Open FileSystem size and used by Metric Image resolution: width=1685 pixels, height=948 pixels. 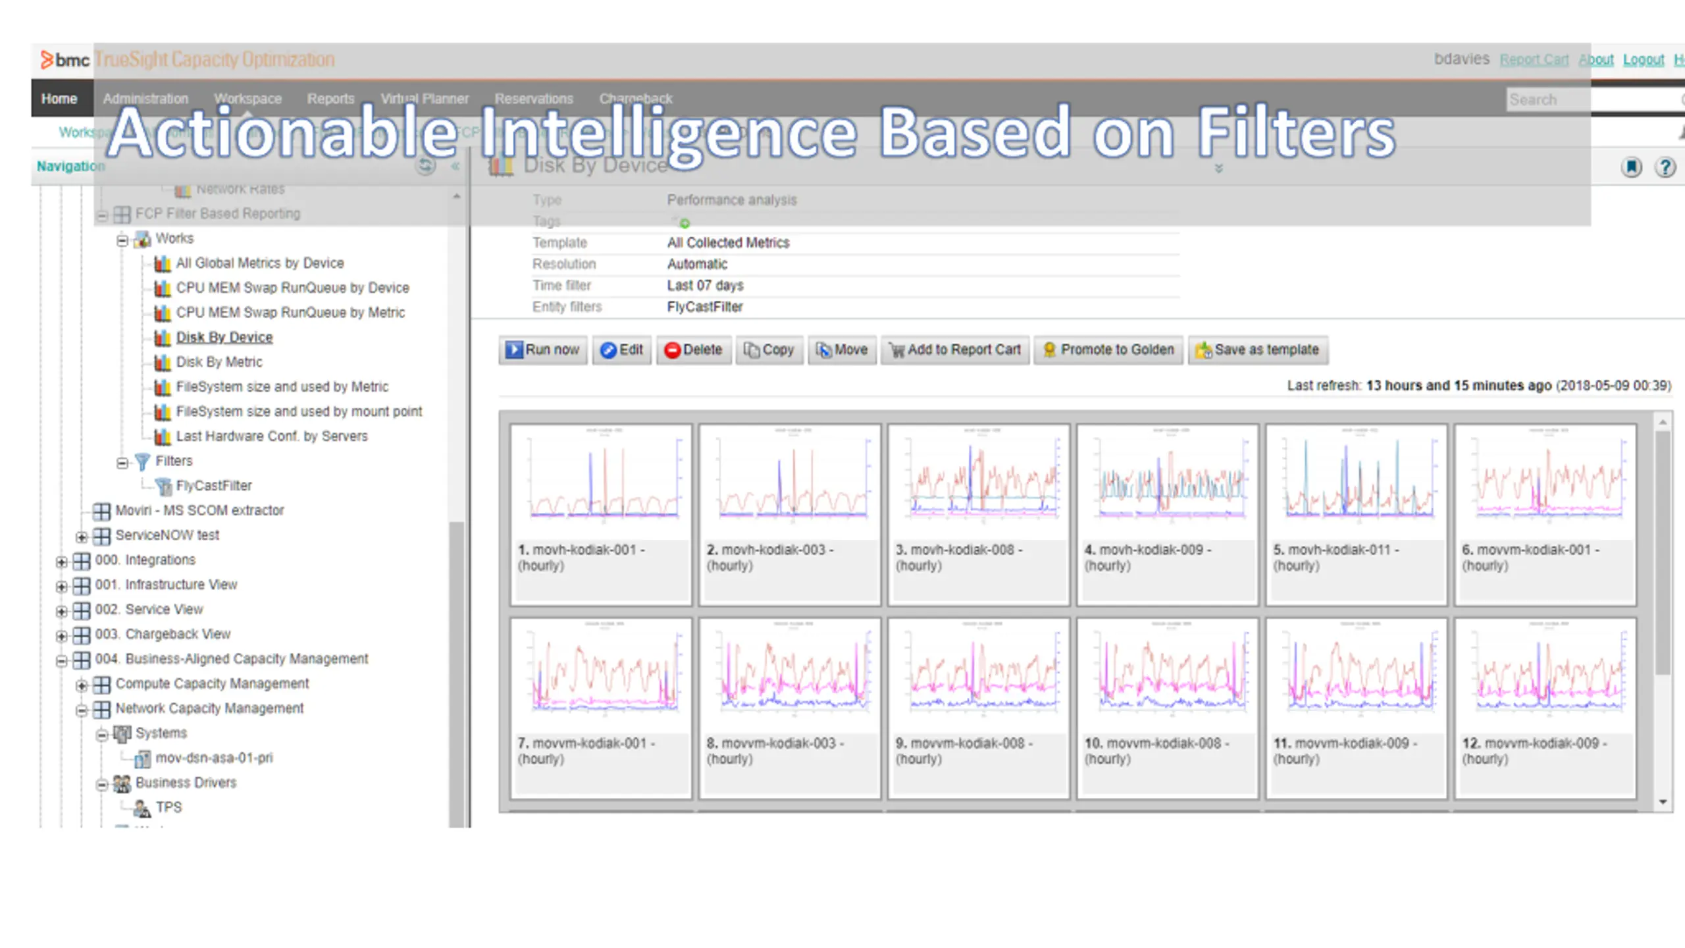282,387
